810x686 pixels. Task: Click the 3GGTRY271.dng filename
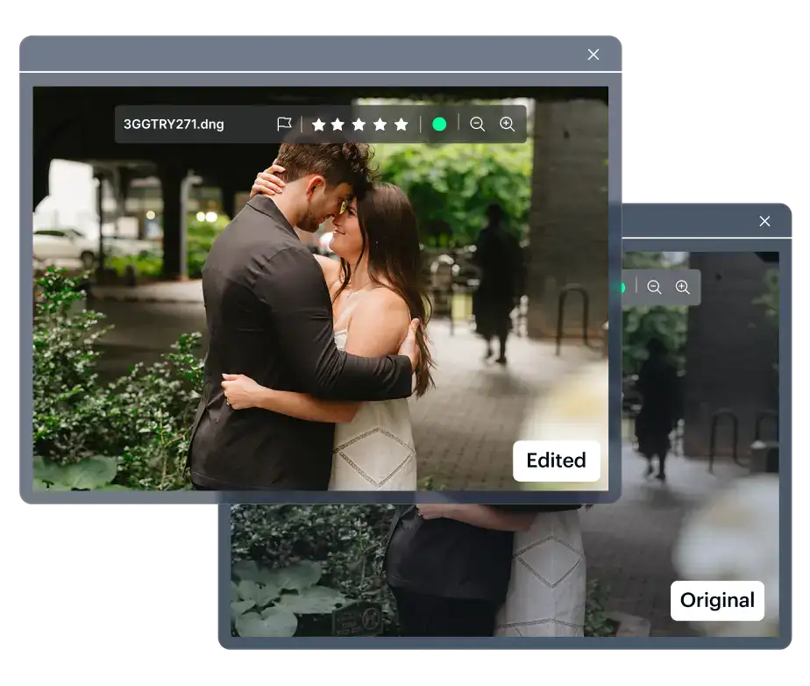[x=174, y=125]
